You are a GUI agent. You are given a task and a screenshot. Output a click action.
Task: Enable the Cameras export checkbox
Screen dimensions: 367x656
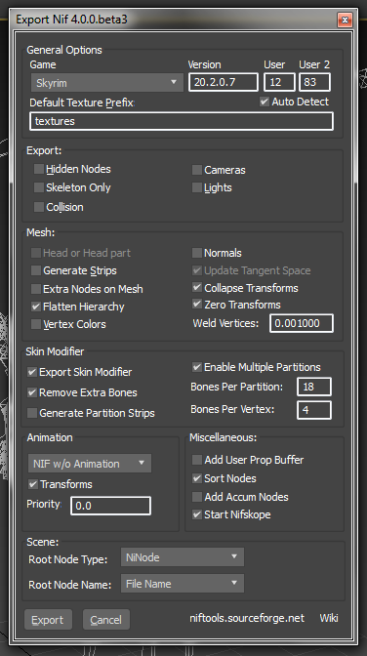point(197,170)
